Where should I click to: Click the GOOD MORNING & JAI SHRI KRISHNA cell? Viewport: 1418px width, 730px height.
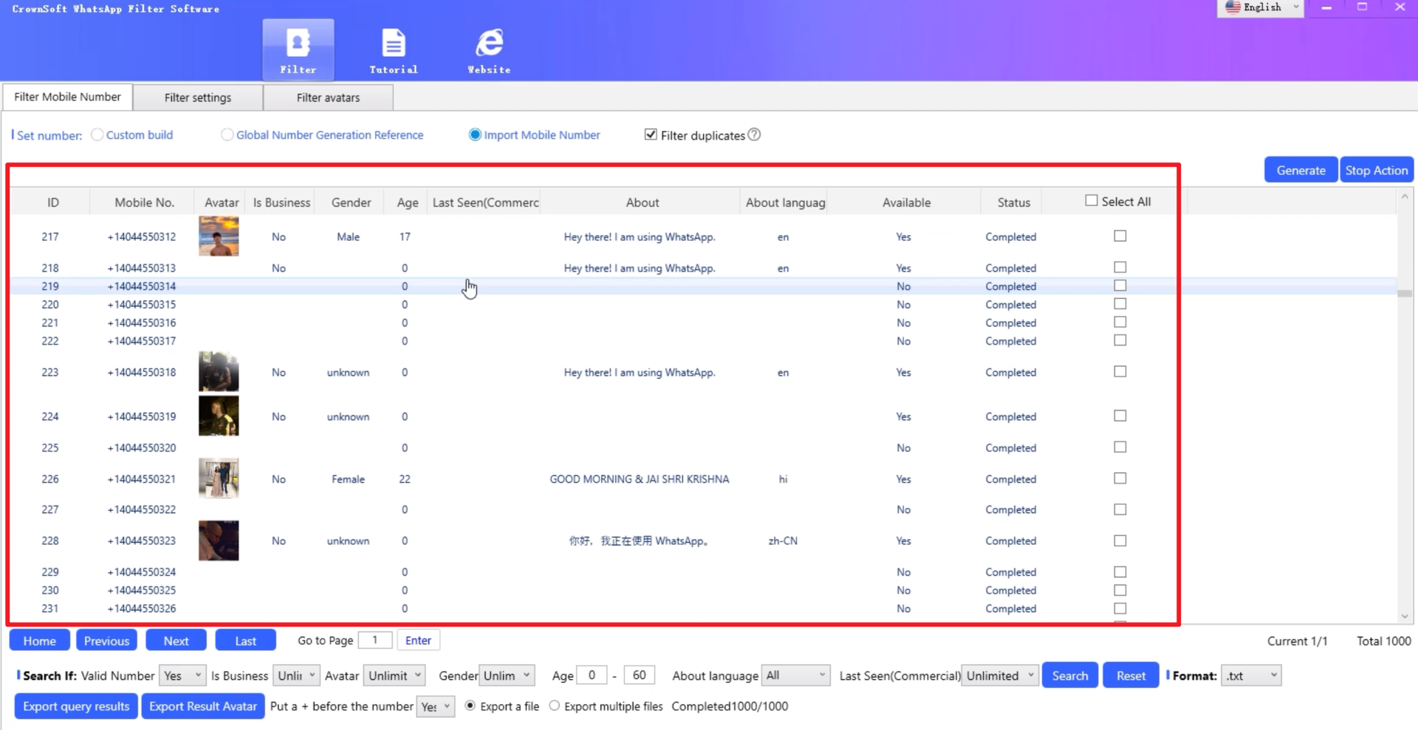640,479
